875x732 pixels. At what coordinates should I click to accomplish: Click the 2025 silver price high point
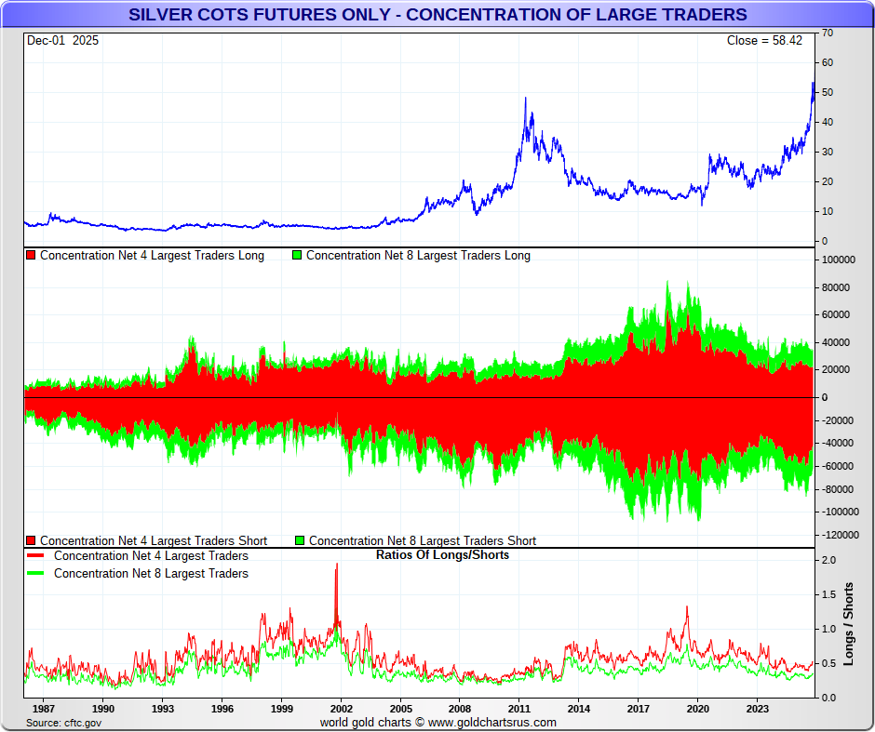813,83
